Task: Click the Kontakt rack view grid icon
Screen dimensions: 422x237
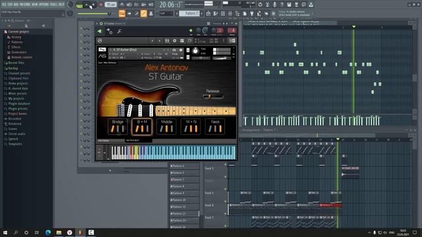Action: tap(182, 41)
